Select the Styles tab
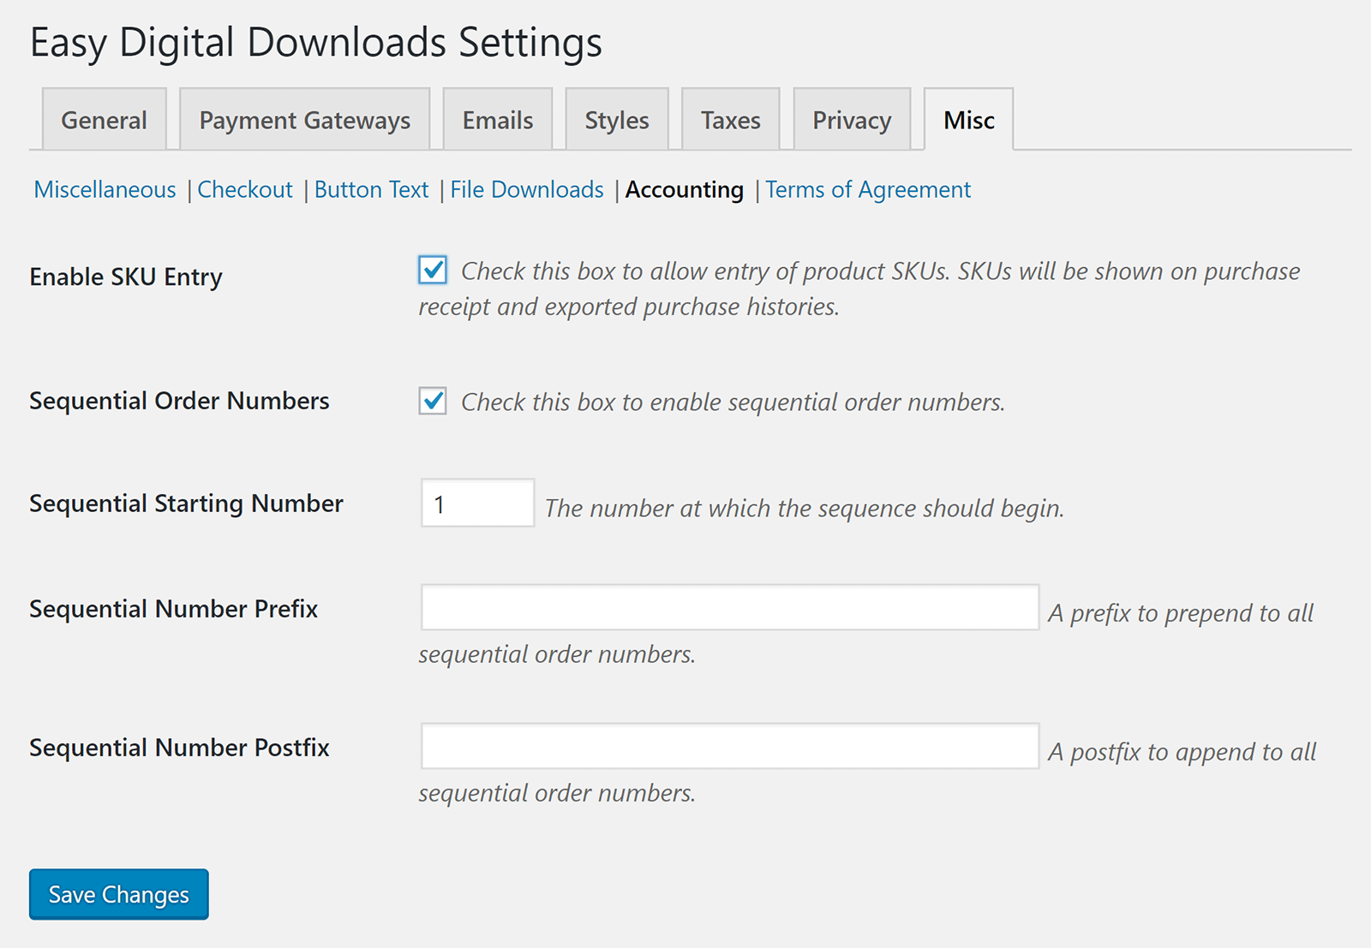The width and height of the screenshot is (1371, 948). [x=617, y=119]
